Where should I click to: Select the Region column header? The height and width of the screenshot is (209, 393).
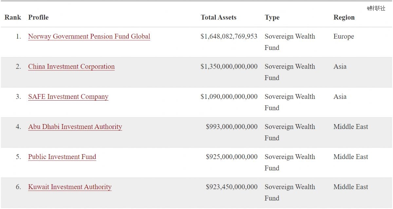click(x=344, y=17)
